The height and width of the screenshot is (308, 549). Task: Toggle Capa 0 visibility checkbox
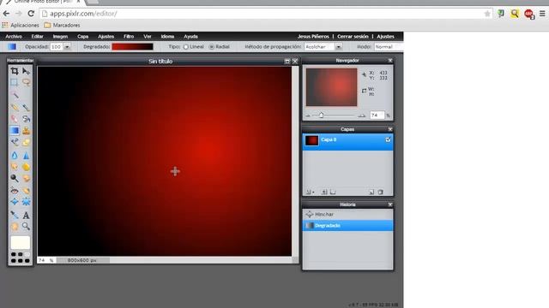click(x=388, y=139)
